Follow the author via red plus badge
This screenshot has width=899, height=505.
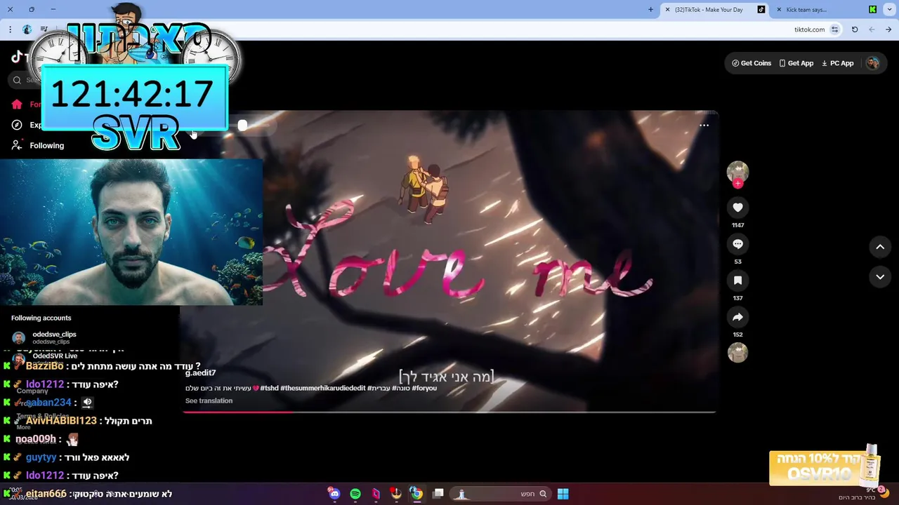click(x=737, y=184)
